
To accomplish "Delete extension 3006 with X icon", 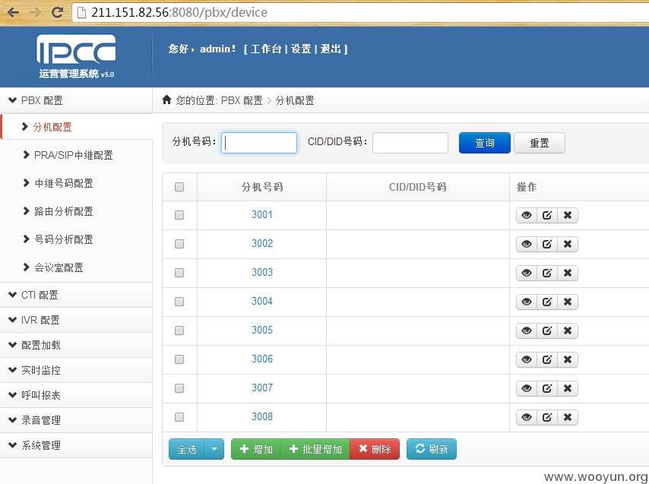I will [568, 359].
